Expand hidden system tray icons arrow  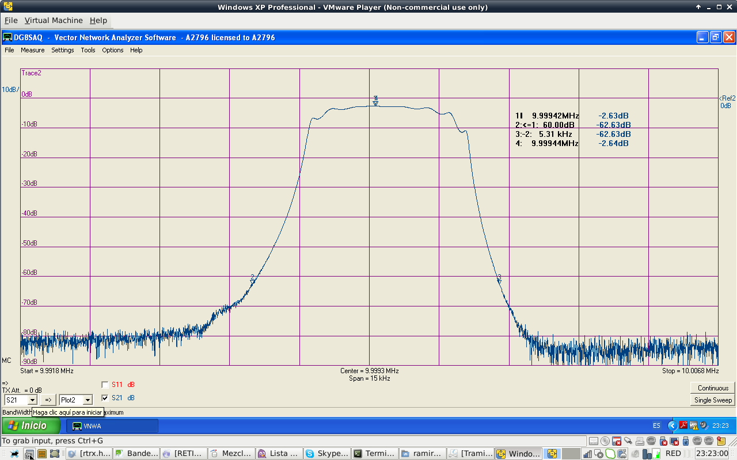[672, 426]
